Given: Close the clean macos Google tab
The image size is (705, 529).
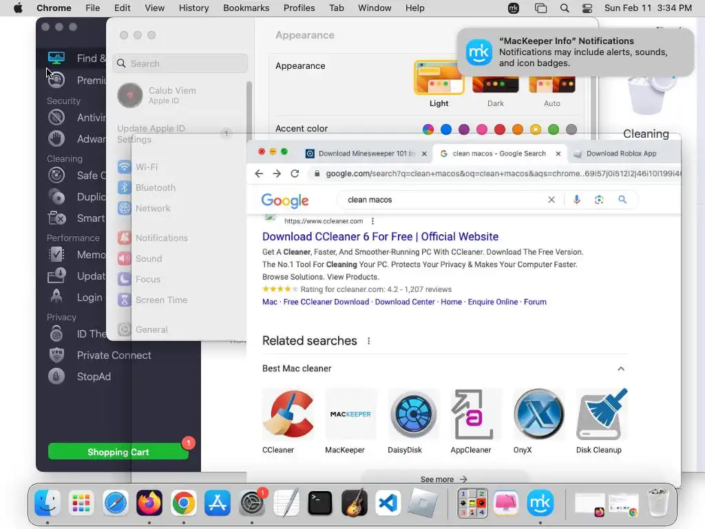Looking at the screenshot, I should click(558, 154).
